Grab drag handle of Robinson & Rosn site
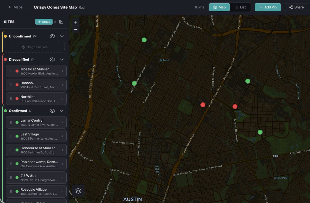 point(11,164)
